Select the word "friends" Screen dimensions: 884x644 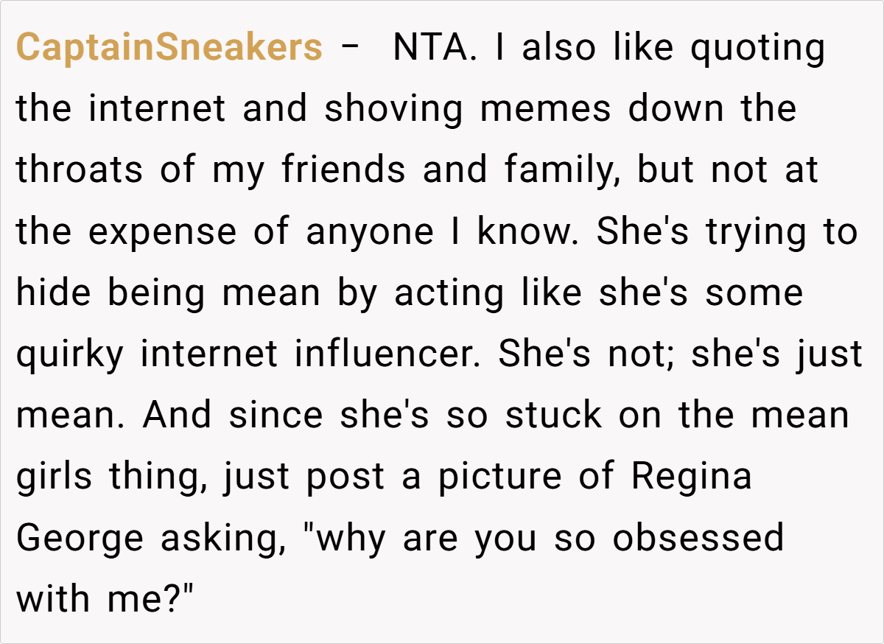[x=343, y=170]
